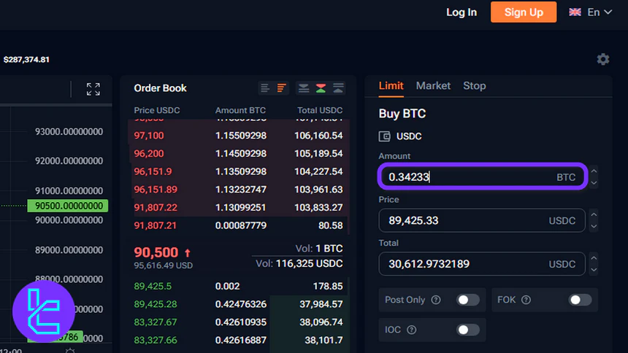Increase Amount using the up stepper arrow
Image resolution: width=628 pixels, height=353 pixels.
coord(594,172)
